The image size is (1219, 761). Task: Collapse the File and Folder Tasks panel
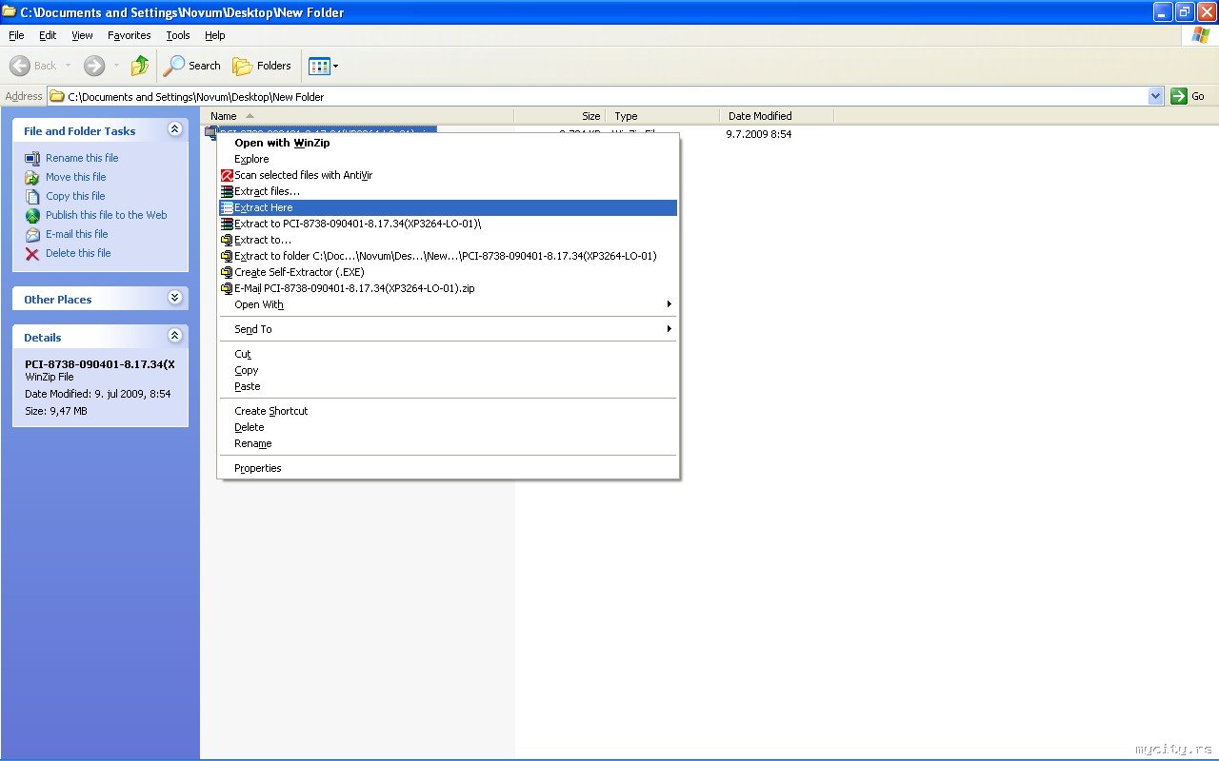(174, 129)
